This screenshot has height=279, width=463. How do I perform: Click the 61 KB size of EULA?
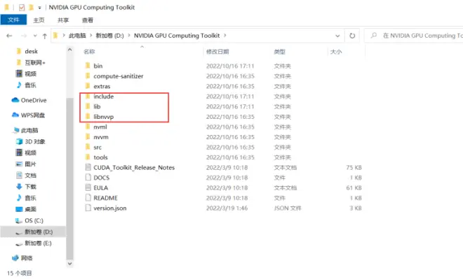tap(354, 188)
